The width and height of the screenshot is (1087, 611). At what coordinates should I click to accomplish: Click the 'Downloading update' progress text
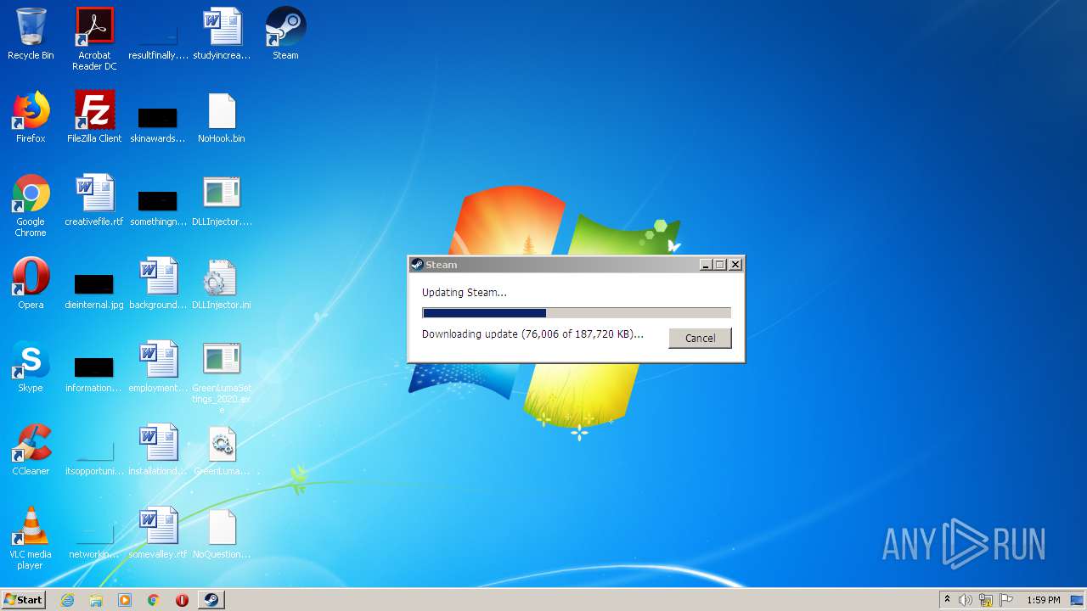tap(532, 334)
